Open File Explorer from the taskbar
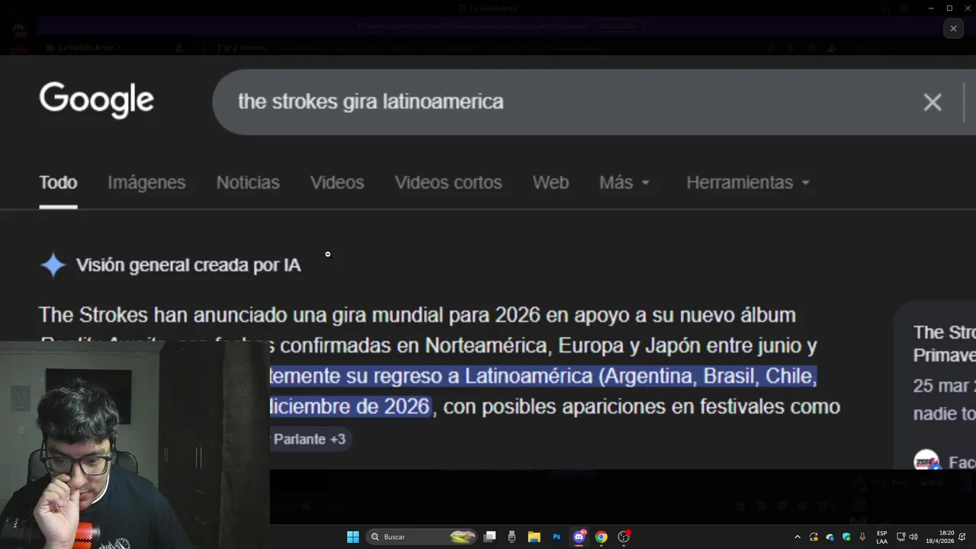976x549 pixels. (534, 537)
